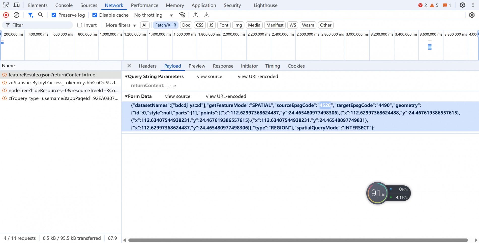Click the export HAR download icon
Screen dimensions: 479x243
tap(206, 15)
